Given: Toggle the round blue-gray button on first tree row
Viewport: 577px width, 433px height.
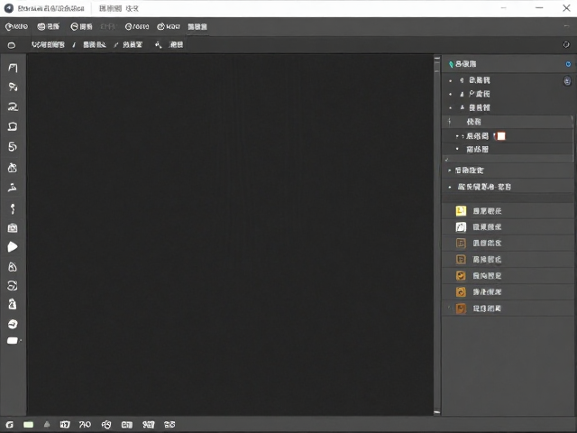Looking at the screenshot, I should pos(567,80).
